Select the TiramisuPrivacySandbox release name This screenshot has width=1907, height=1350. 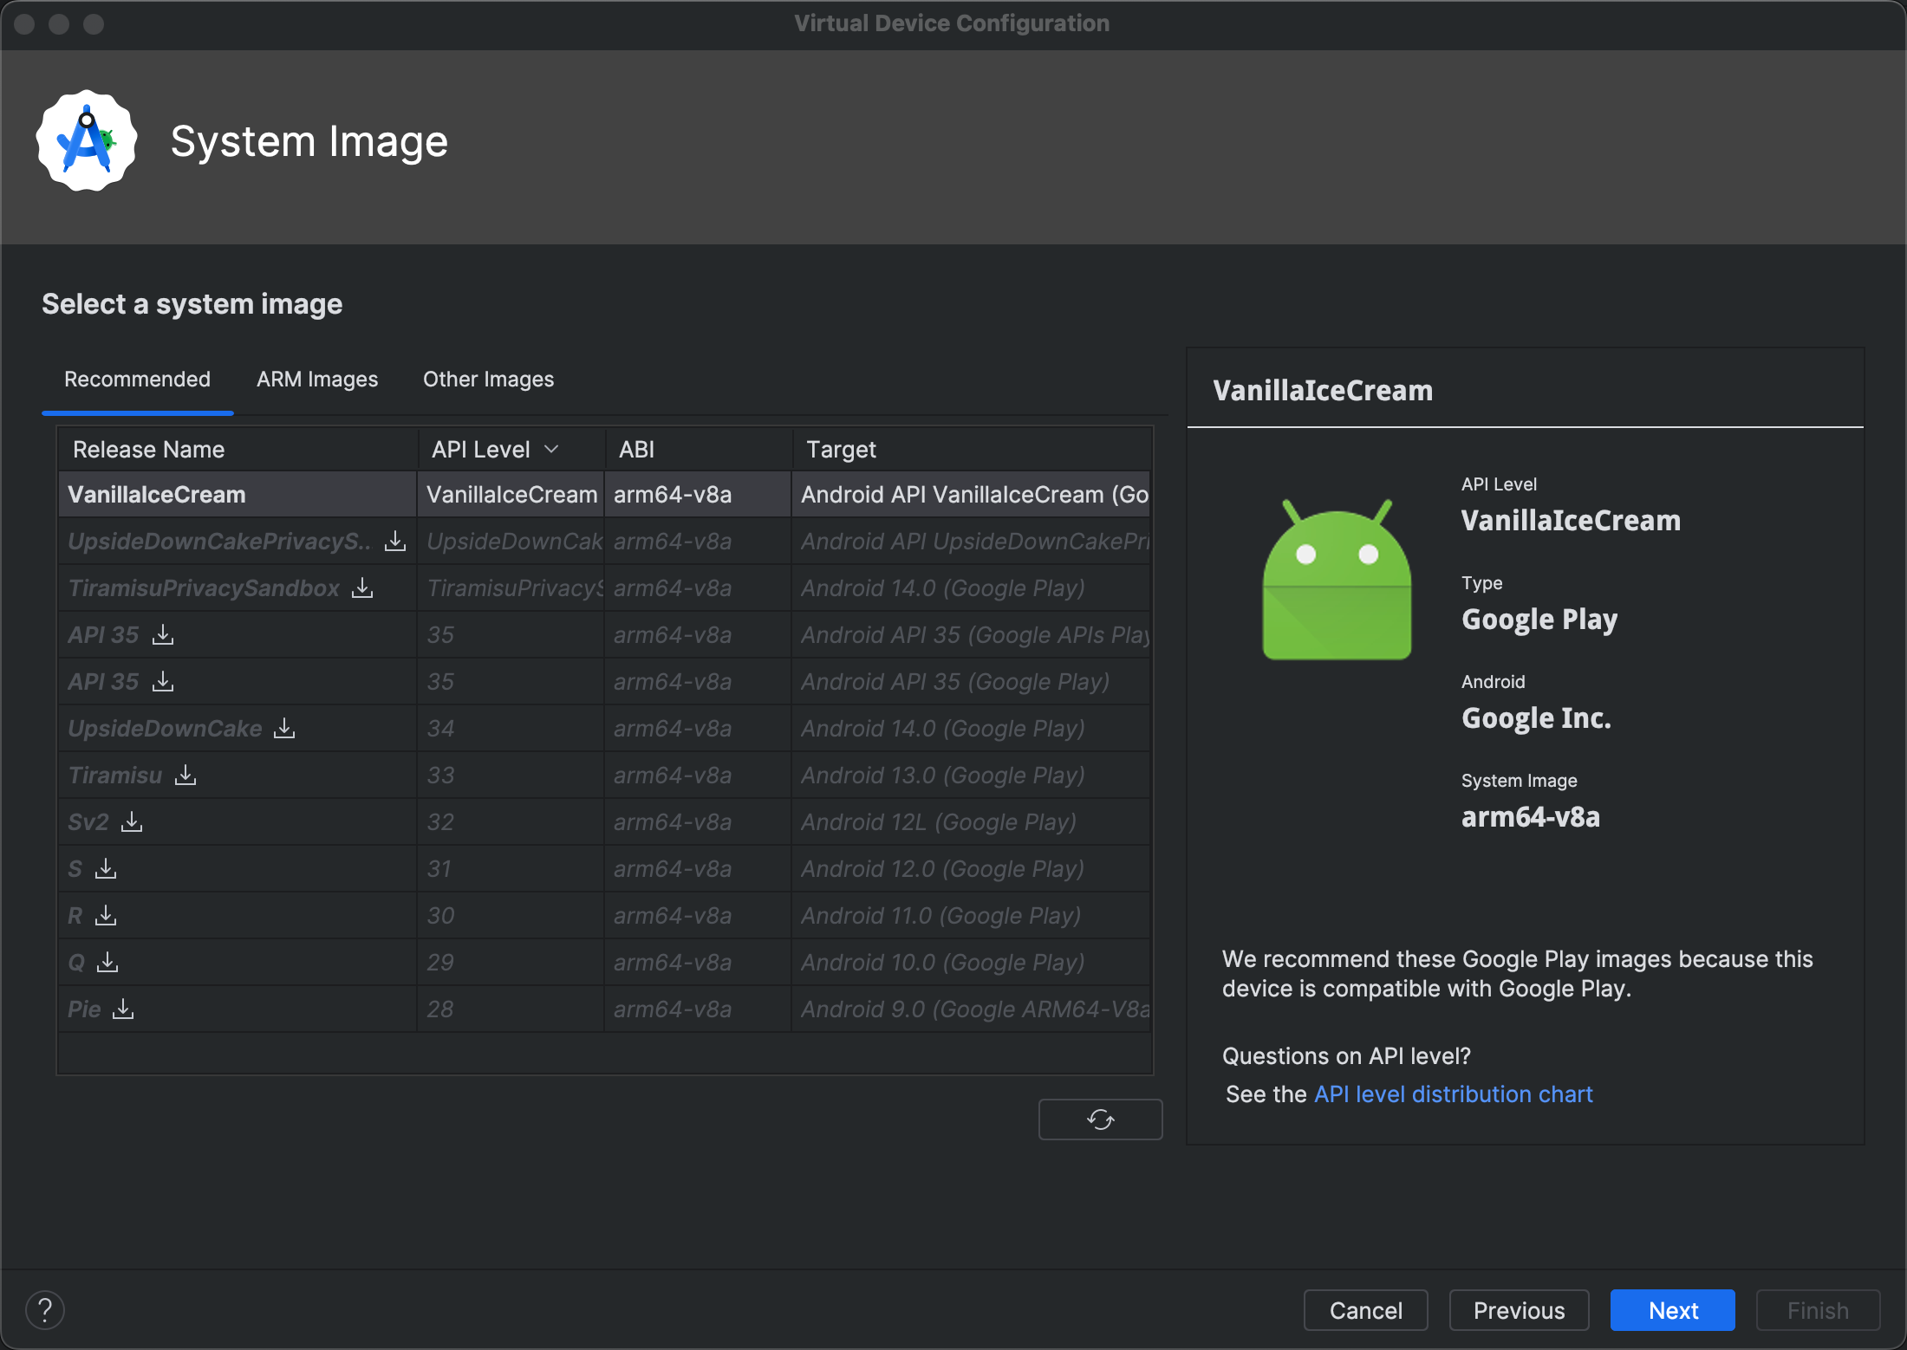coord(204,587)
